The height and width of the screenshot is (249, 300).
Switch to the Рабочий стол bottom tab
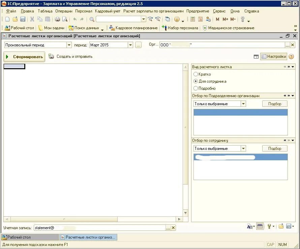pyautogui.click(x=30, y=237)
